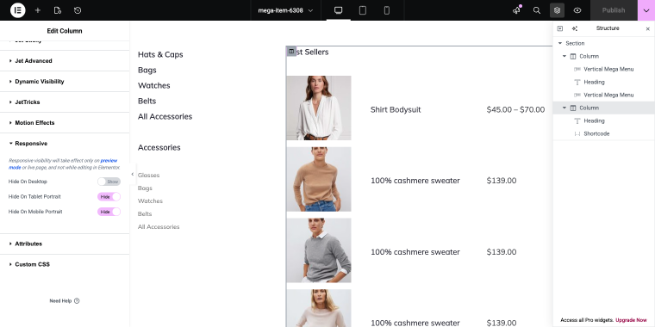Click the Publish button
Image resolution: width=655 pixels, height=327 pixels.
[614, 10]
